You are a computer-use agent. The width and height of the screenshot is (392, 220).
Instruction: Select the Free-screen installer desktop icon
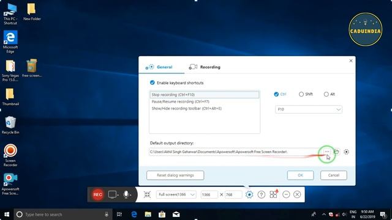tap(32, 68)
